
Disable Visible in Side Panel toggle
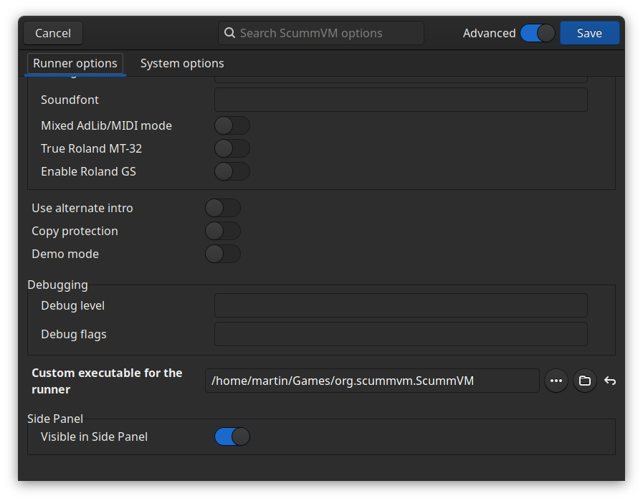click(x=232, y=436)
